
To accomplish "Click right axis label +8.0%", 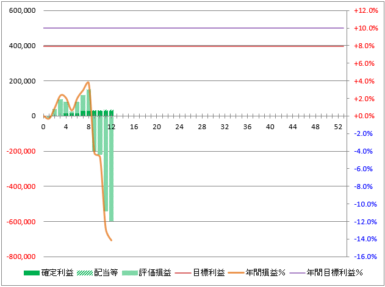I will coord(364,46).
